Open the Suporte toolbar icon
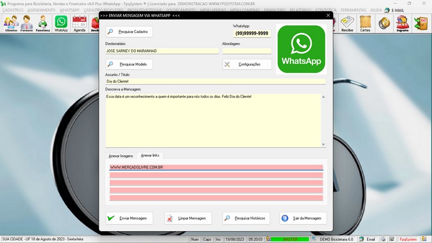This screenshot has width=432, height=243. tap(402, 23)
